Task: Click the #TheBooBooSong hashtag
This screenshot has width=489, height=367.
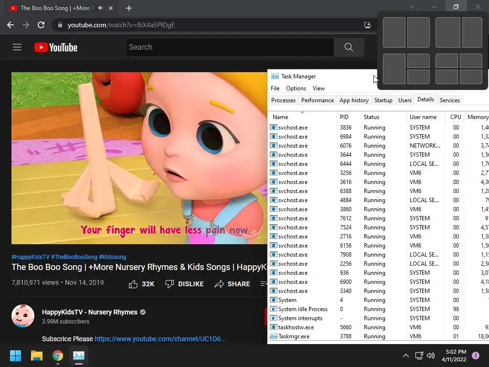Action: coord(74,257)
